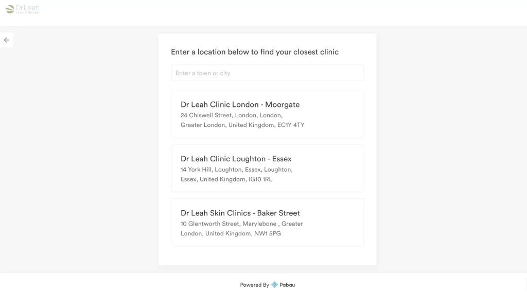Screen dimensions: 527x296
Task: Click the word "Essex" in Loughton clinic title
Action: click(x=282, y=159)
